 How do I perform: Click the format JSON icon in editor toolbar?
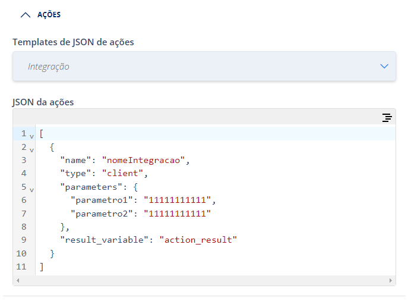coord(387,118)
